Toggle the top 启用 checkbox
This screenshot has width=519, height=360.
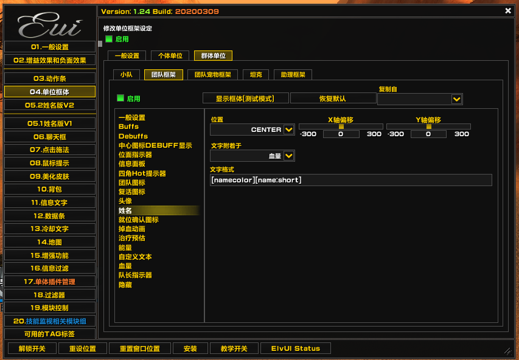[x=109, y=39]
